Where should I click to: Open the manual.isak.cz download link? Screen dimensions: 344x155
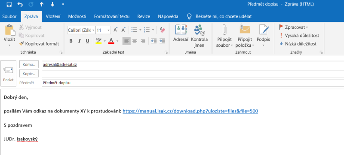(190, 111)
